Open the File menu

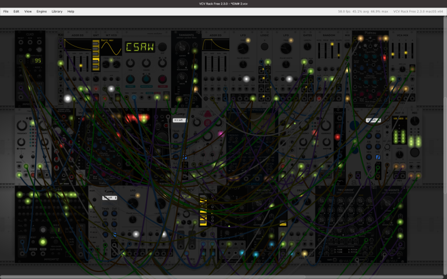tap(6, 12)
